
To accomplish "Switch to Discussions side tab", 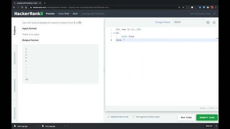I will (14, 113).
